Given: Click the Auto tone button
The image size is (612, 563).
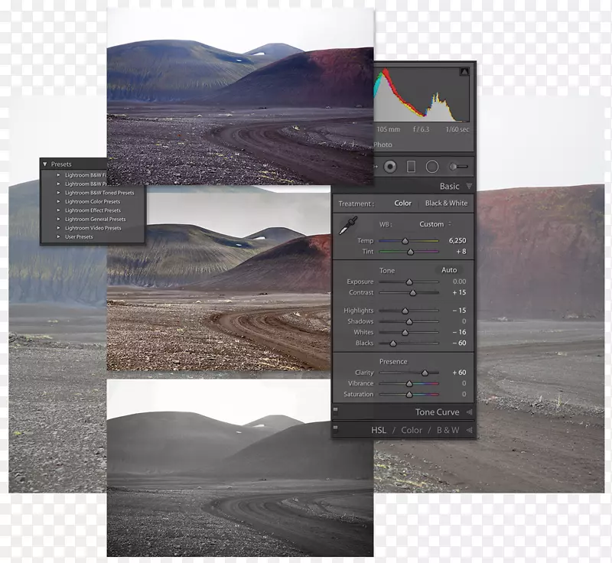Looking at the screenshot, I should pyautogui.click(x=449, y=270).
